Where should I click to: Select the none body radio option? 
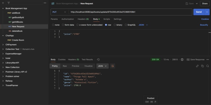[53, 25]
